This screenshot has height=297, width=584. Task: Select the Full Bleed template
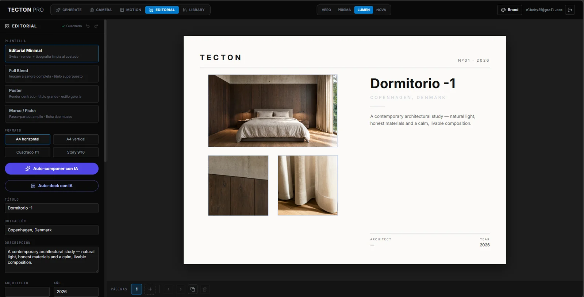coord(51,74)
